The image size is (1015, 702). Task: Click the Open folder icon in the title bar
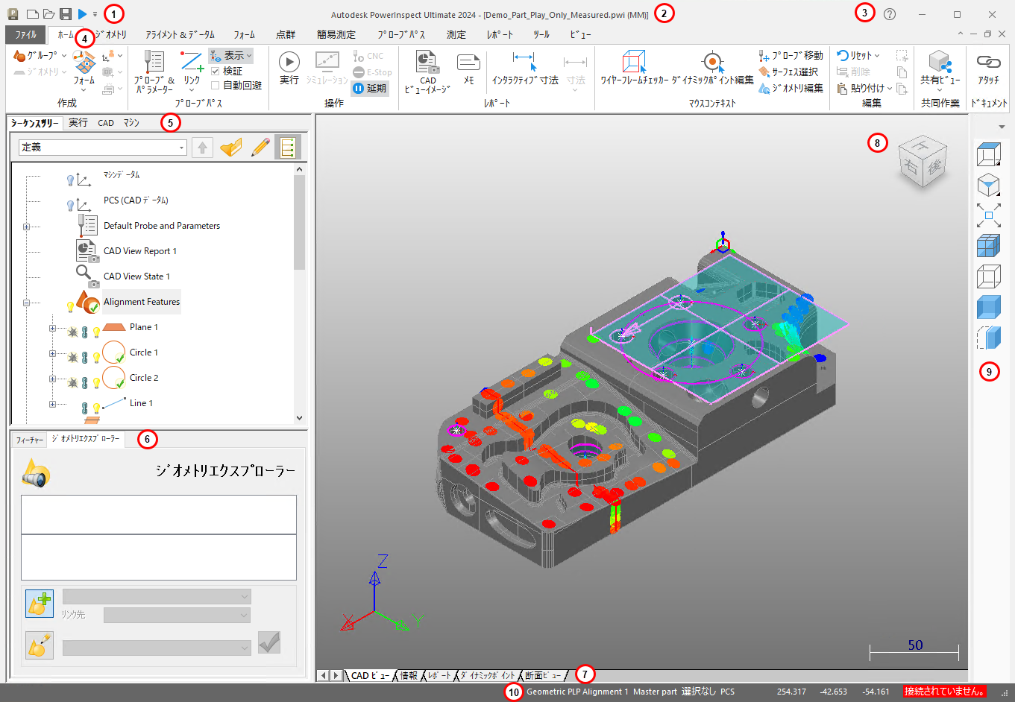[x=48, y=14]
